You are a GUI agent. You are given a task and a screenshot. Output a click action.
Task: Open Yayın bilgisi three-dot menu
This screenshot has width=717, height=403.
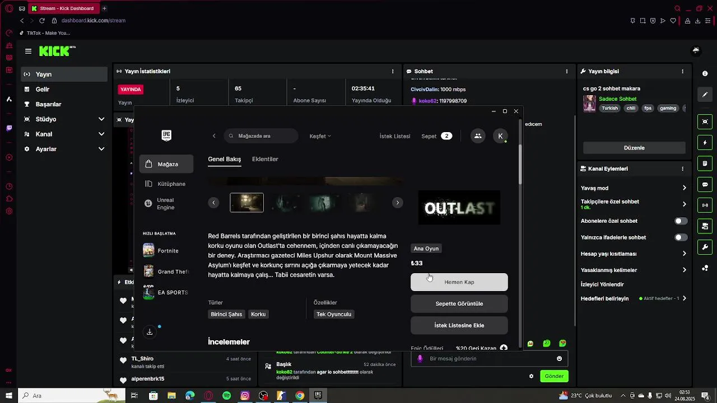(x=682, y=72)
